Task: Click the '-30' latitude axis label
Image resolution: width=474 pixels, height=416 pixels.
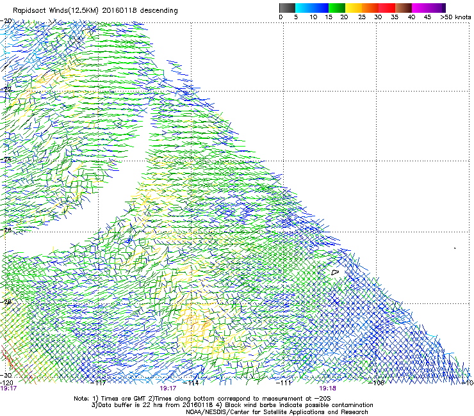Action: [x=6, y=375]
